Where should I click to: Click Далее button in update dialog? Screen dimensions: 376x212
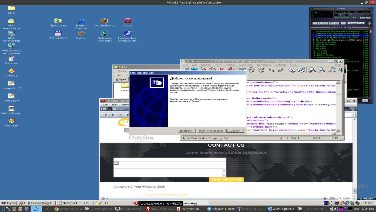click(x=235, y=131)
